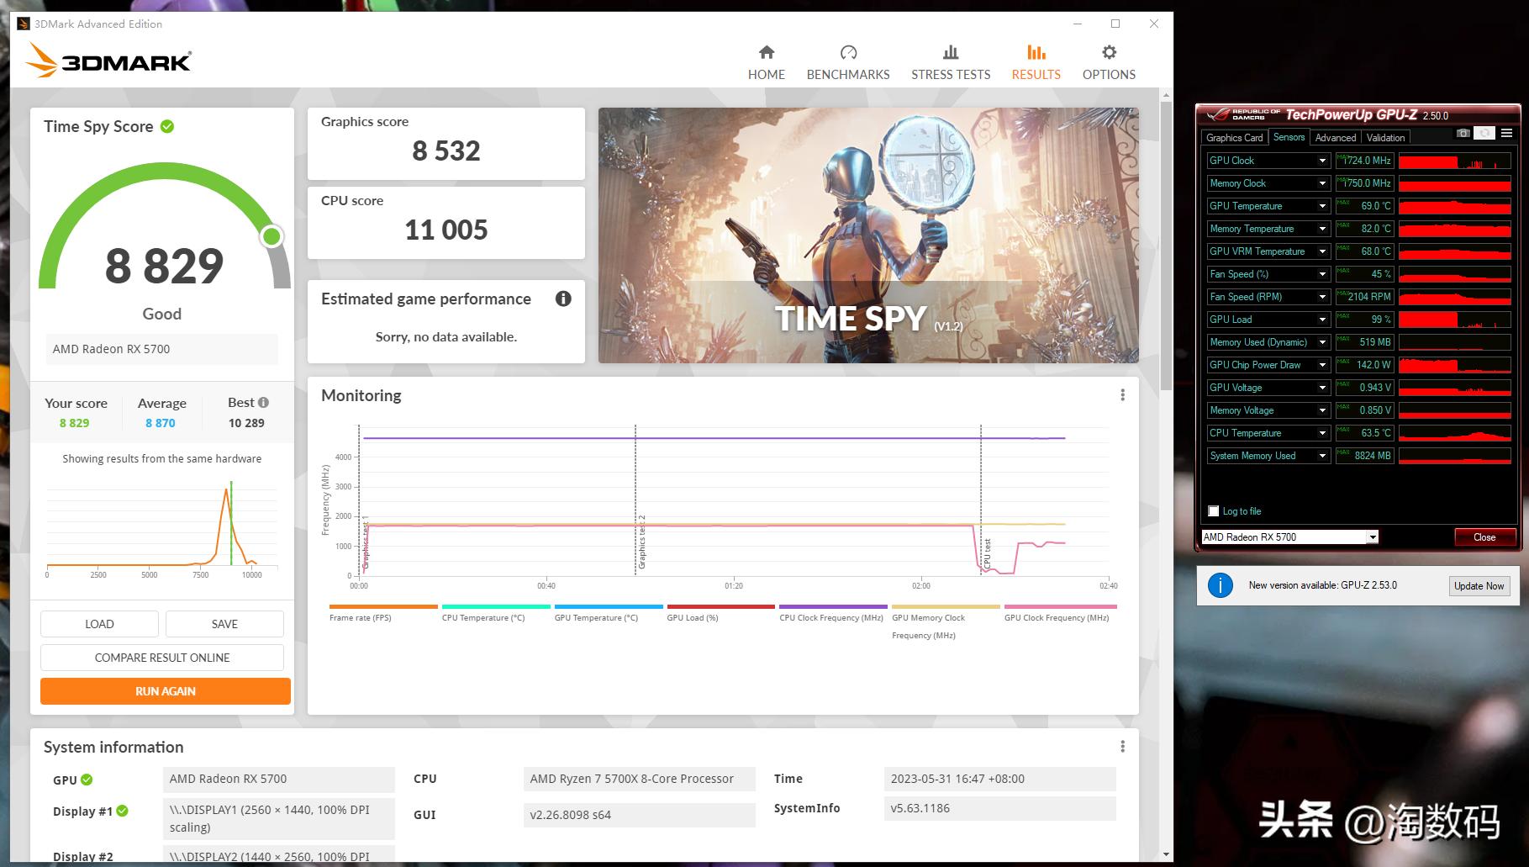Screen dimensions: 1529x867
Task: Open the System information three-dot menu
Action: [1122, 747]
